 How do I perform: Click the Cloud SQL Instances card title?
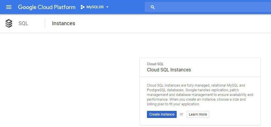tap(169, 70)
